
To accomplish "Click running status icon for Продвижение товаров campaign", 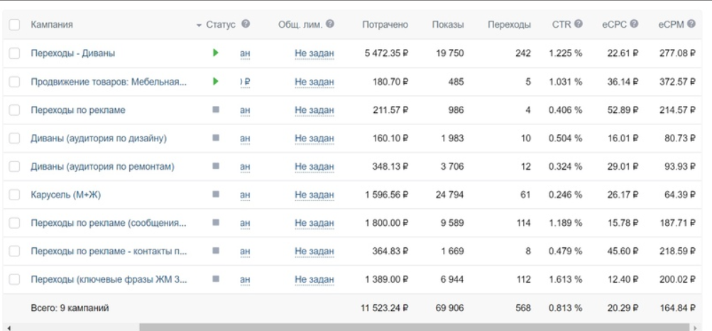I will coord(215,81).
